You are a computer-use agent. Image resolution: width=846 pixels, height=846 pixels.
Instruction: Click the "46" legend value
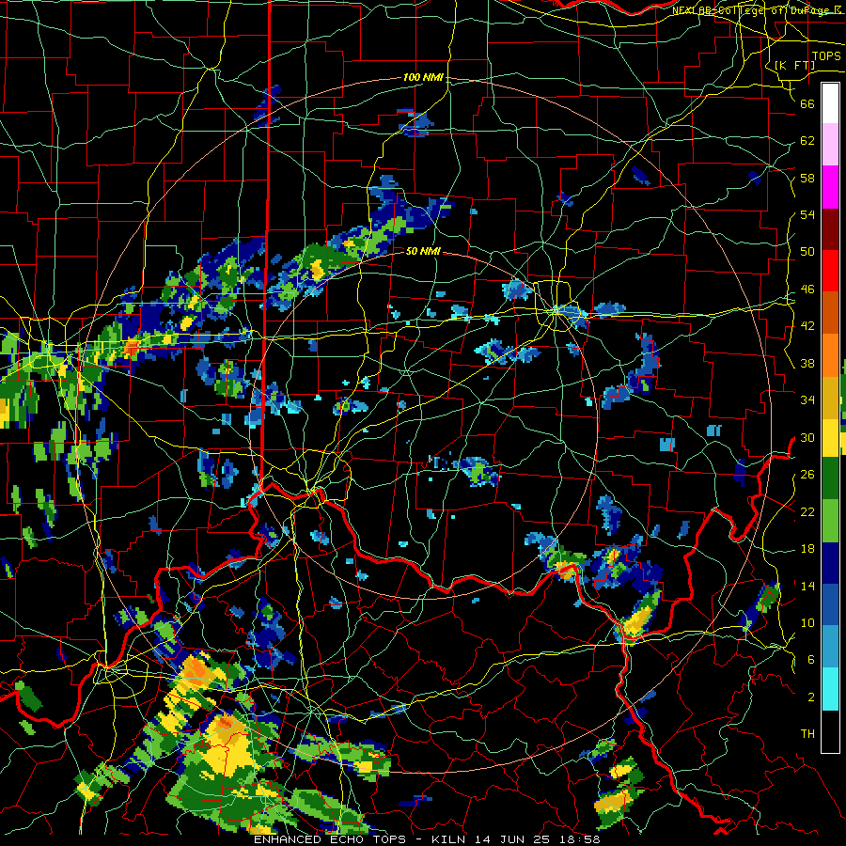click(807, 290)
